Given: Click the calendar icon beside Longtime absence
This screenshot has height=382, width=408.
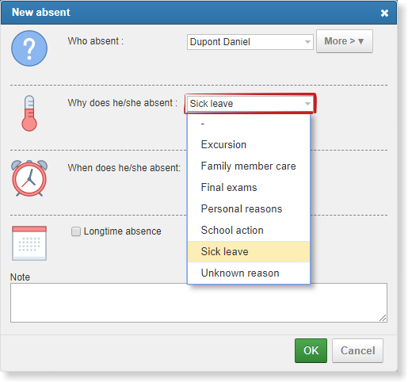Looking at the screenshot, I should pyautogui.click(x=29, y=243).
